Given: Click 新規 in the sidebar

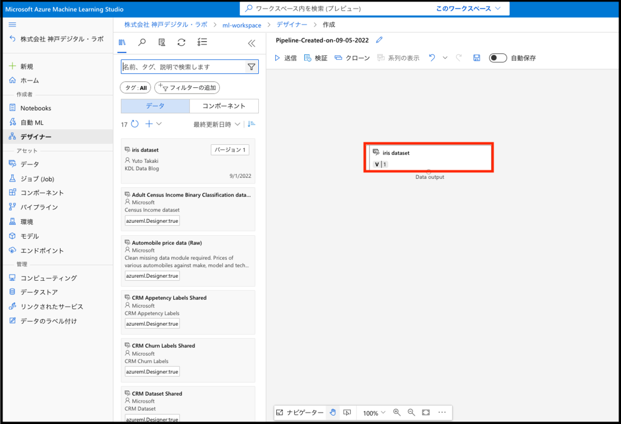Looking at the screenshot, I should click(x=21, y=66).
